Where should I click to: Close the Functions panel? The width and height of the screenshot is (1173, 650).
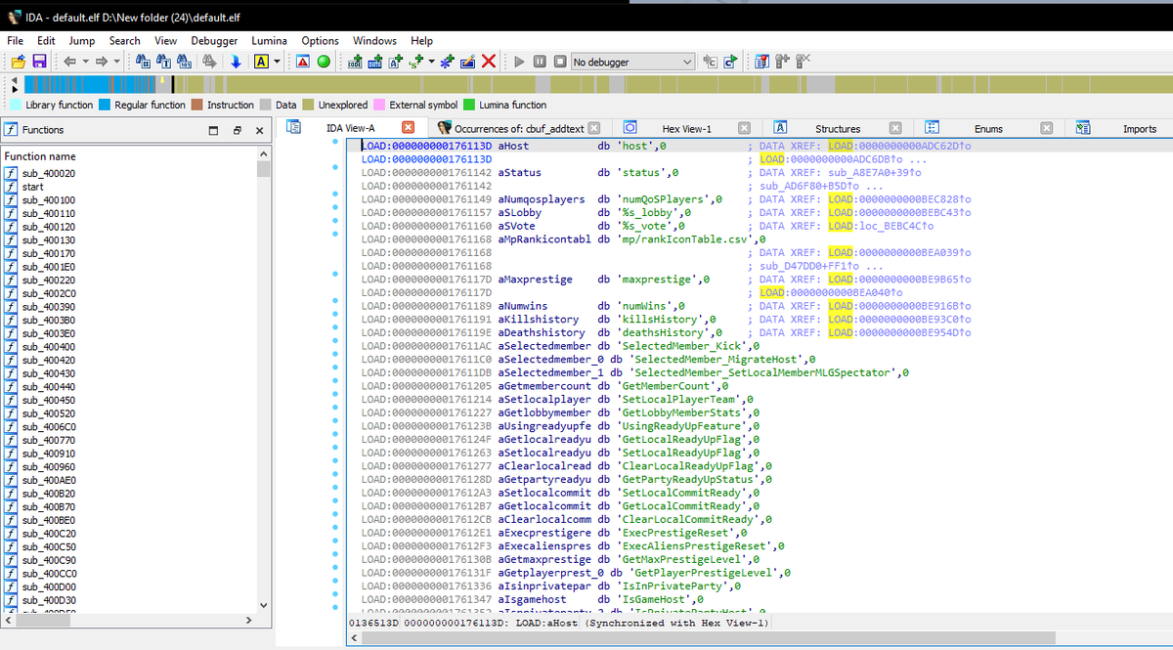pyautogui.click(x=259, y=130)
